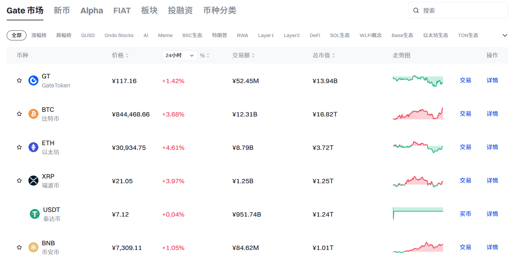Click 交易 trade link for BTC
The height and width of the screenshot is (262, 522).
tap(465, 114)
